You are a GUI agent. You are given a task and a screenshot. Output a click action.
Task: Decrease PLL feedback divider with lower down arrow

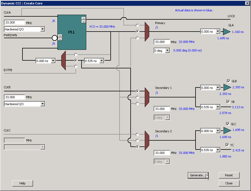pyautogui.click(x=60, y=39)
